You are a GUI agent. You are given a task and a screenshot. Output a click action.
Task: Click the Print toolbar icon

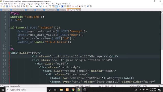[18, 6]
